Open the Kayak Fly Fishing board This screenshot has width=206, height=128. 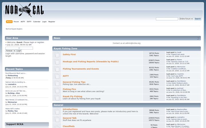pos(72,96)
